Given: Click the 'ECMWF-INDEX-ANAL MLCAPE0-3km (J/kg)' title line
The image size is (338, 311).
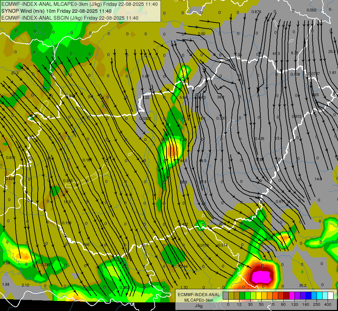Looking at the screenshot, I should pyautogui.click(x=79, y=4).
